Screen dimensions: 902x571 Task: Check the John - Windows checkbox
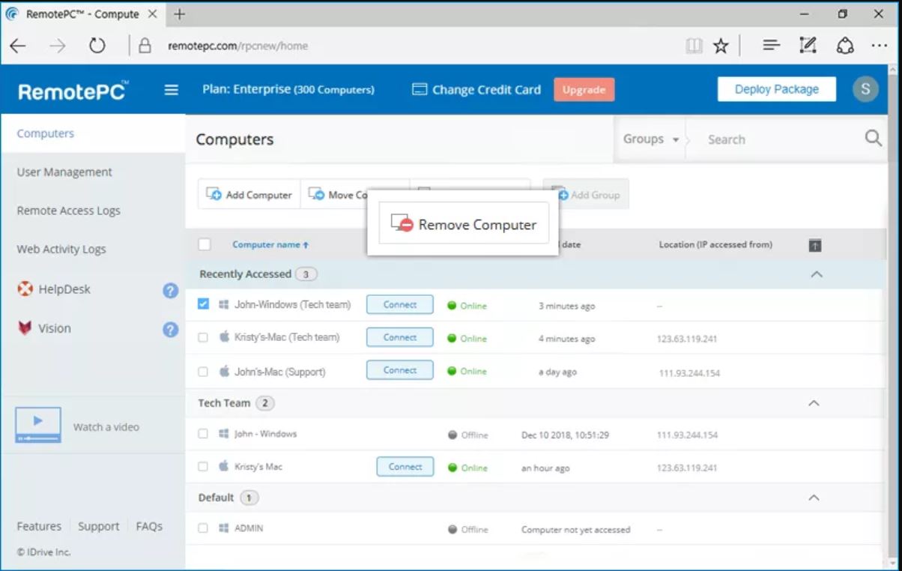203,434
